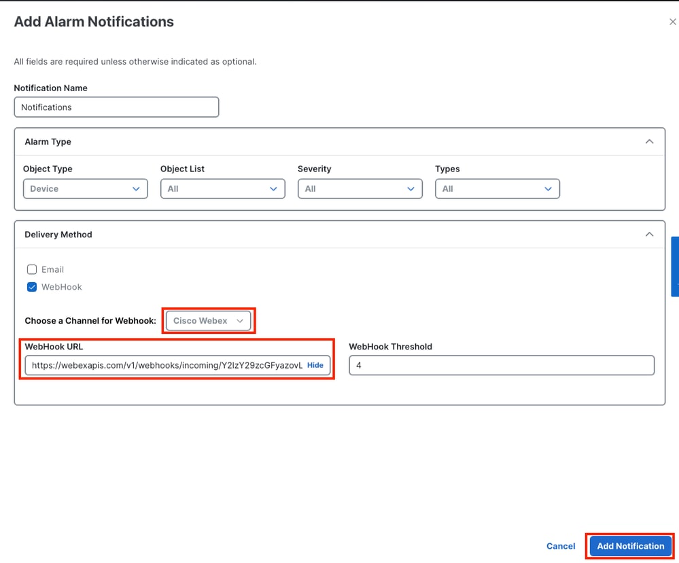Cancel adding the alarm notification
Viewport: 679px width, 563px height.
[x=560, y=546]
